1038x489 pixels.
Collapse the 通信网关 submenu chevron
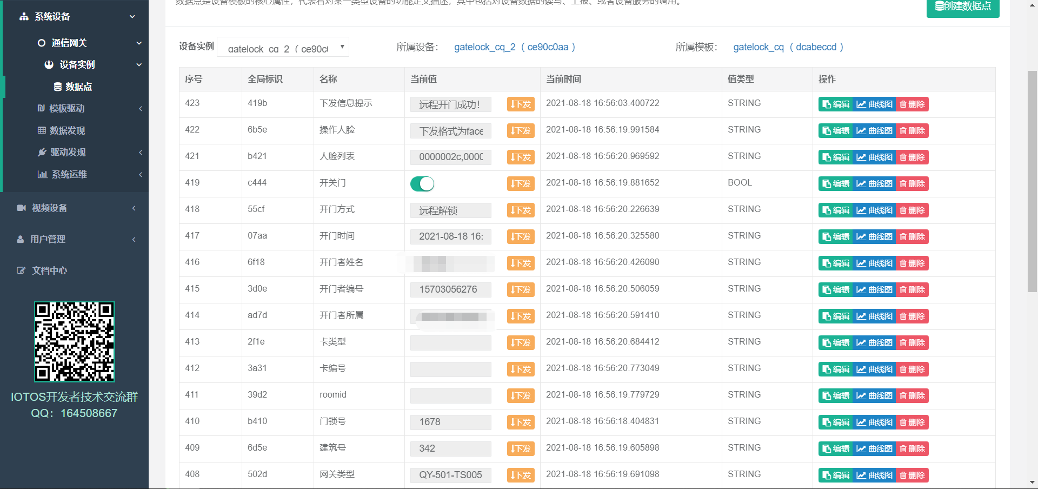coord(139,43)
